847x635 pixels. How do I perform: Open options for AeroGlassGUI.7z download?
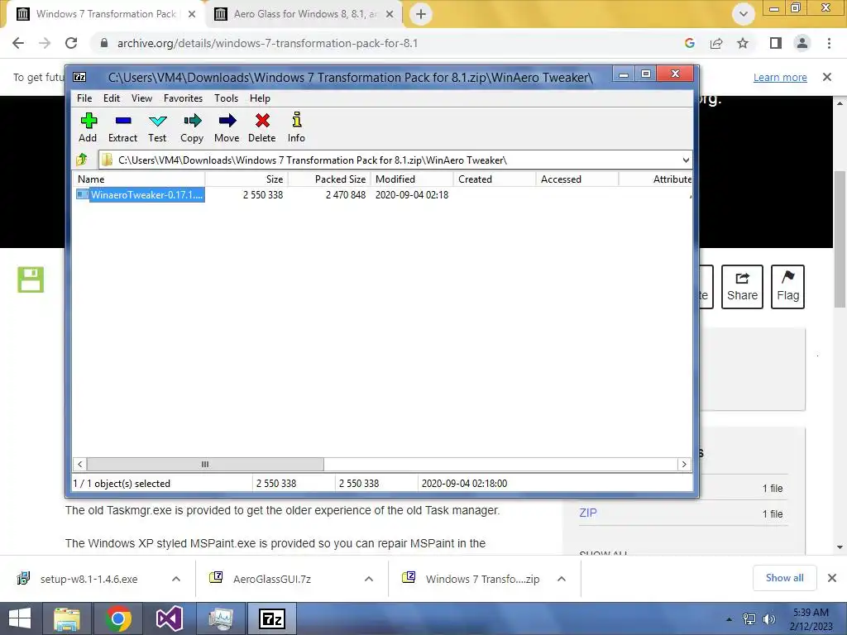(x=369, y=579)
